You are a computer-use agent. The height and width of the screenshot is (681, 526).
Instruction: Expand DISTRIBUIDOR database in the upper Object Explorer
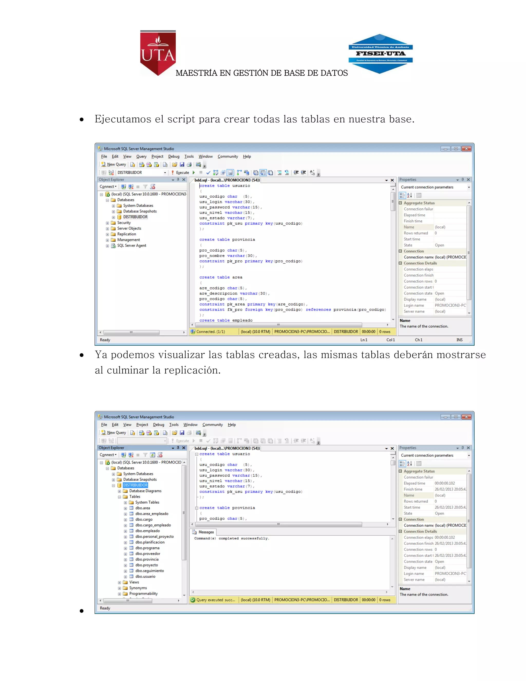114,217
